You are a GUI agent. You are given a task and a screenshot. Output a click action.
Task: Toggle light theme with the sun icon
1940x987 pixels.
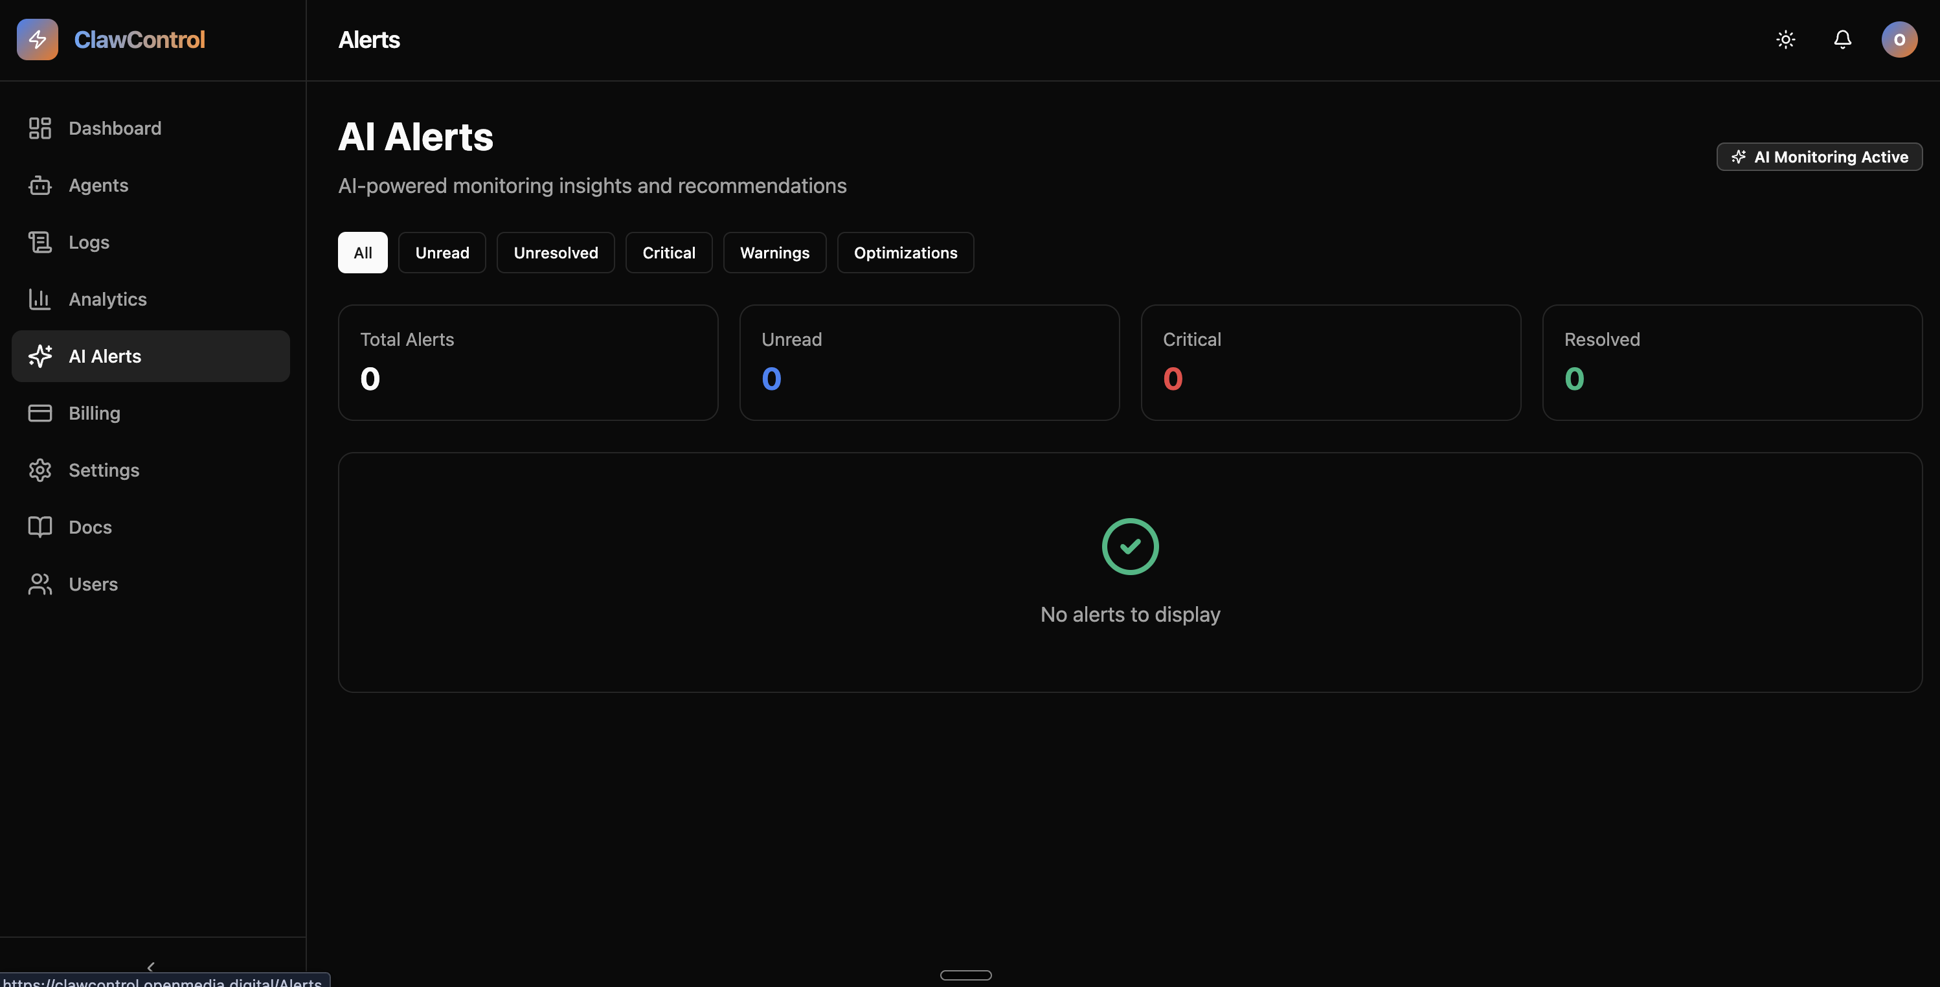point(1786,39)
